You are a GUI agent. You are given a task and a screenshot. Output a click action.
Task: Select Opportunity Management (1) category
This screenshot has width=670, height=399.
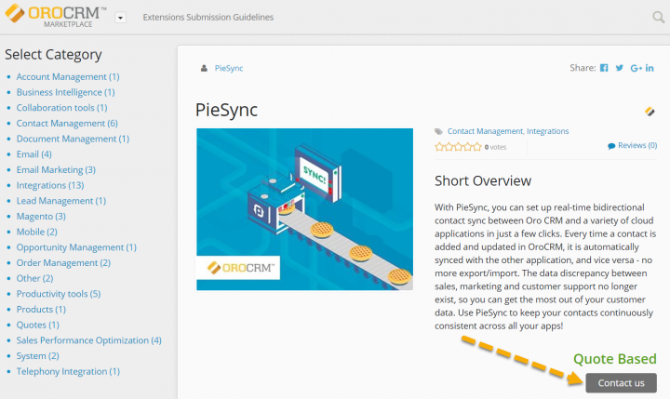tap(76, 247)
